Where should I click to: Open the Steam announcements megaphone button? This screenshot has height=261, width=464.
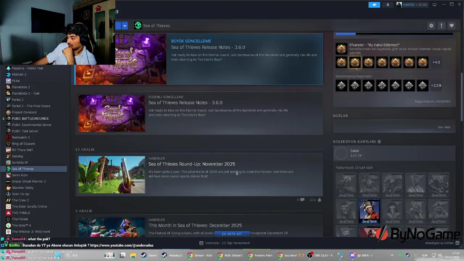point(374,5)
